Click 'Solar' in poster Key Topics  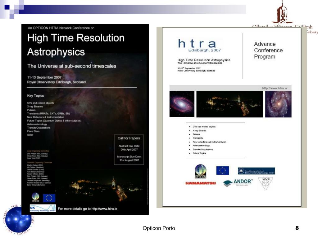30,135
